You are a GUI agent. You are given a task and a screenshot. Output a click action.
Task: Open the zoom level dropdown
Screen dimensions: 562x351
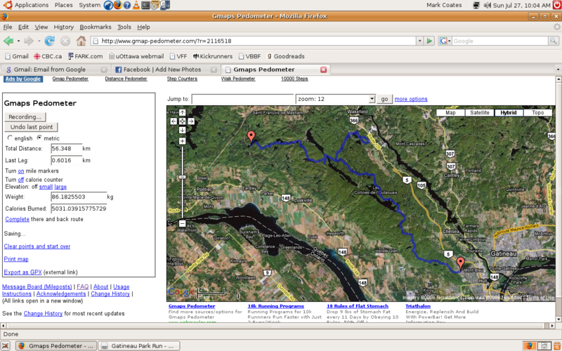[x=335, y=99]
